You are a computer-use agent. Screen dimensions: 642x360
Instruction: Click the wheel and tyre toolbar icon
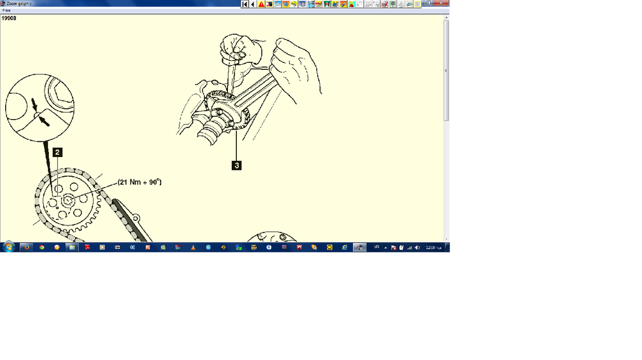coord(302,4)
